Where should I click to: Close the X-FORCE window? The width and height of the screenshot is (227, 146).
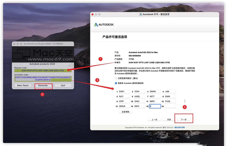click(14, 44)
